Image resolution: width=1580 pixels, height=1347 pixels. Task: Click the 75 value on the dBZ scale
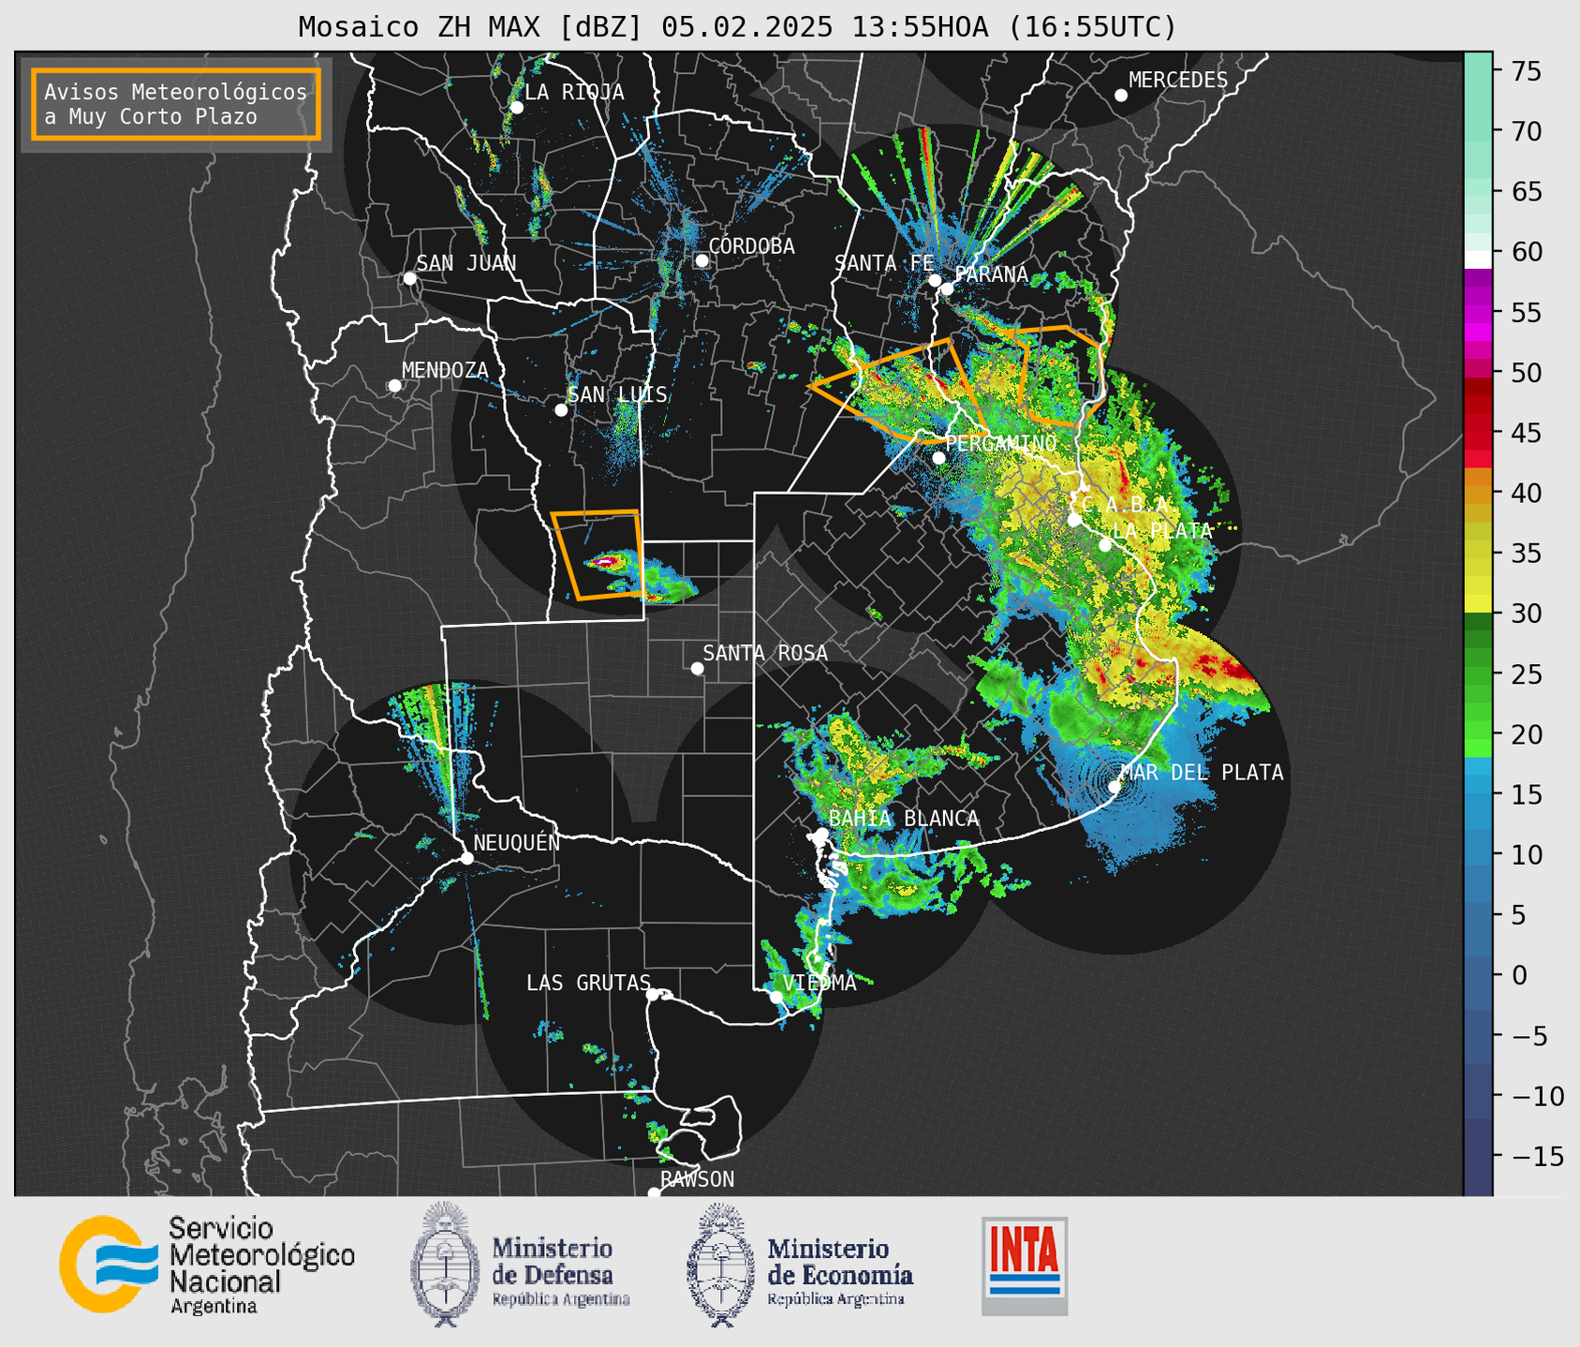click(x=1526, y=71)
